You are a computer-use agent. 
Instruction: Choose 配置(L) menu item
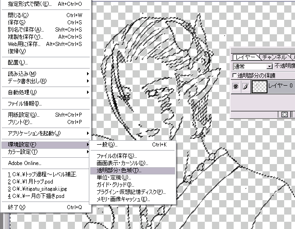(46, 62)
